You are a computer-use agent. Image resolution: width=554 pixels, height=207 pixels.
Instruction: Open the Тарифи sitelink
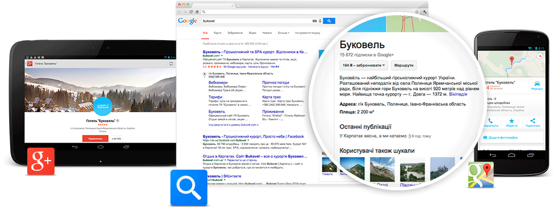pyautogui.click(x=215, y=97)
